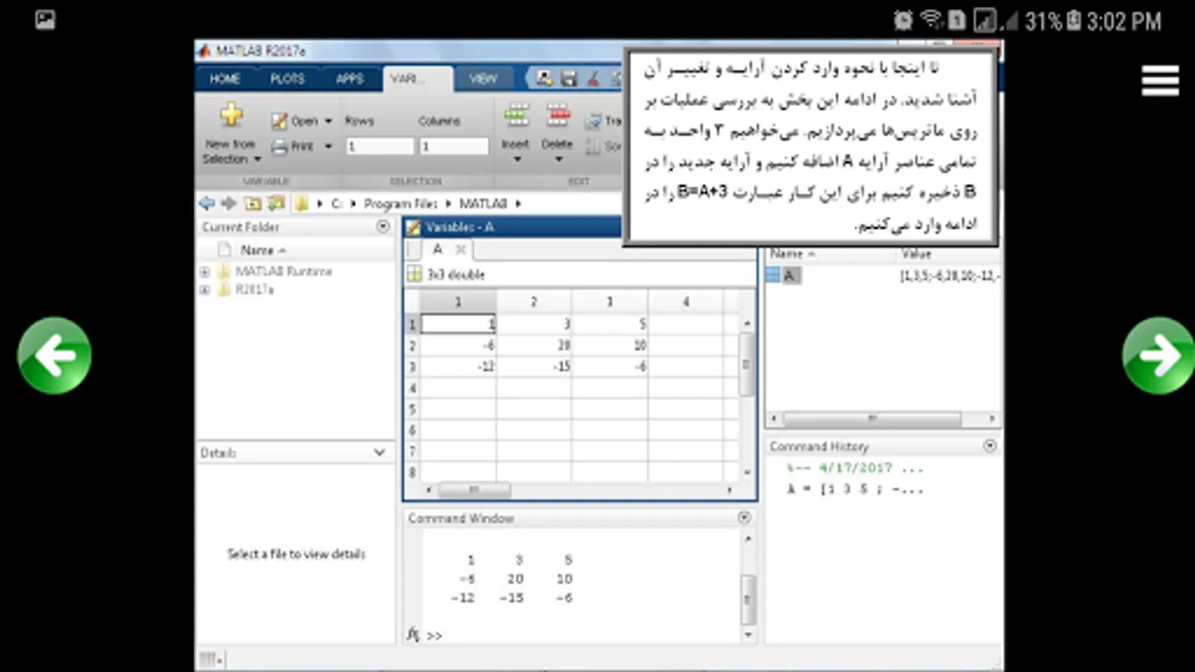
Task: Expand the MATLAB Runtime folder tree node
Action: (x=205, y=272)
